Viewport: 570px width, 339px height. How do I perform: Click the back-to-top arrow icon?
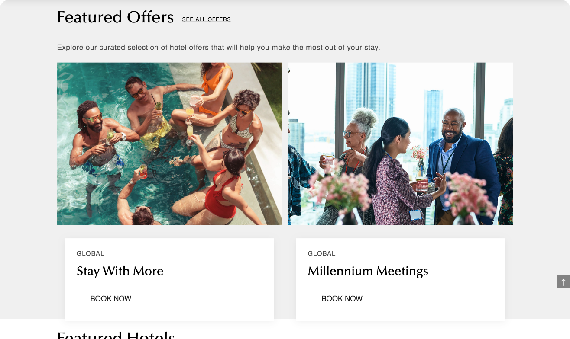pyautogui.click(x=563, y=282)
